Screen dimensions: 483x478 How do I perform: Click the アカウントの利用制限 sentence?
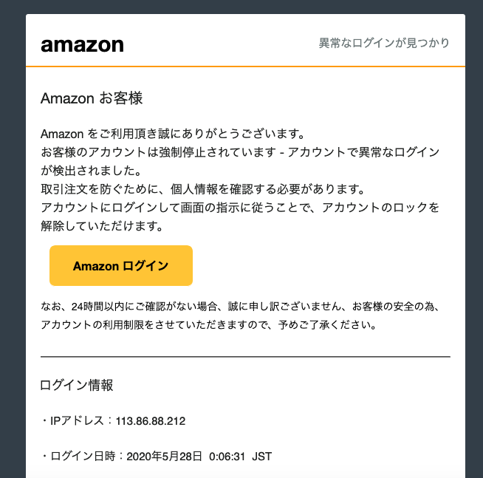208,325
